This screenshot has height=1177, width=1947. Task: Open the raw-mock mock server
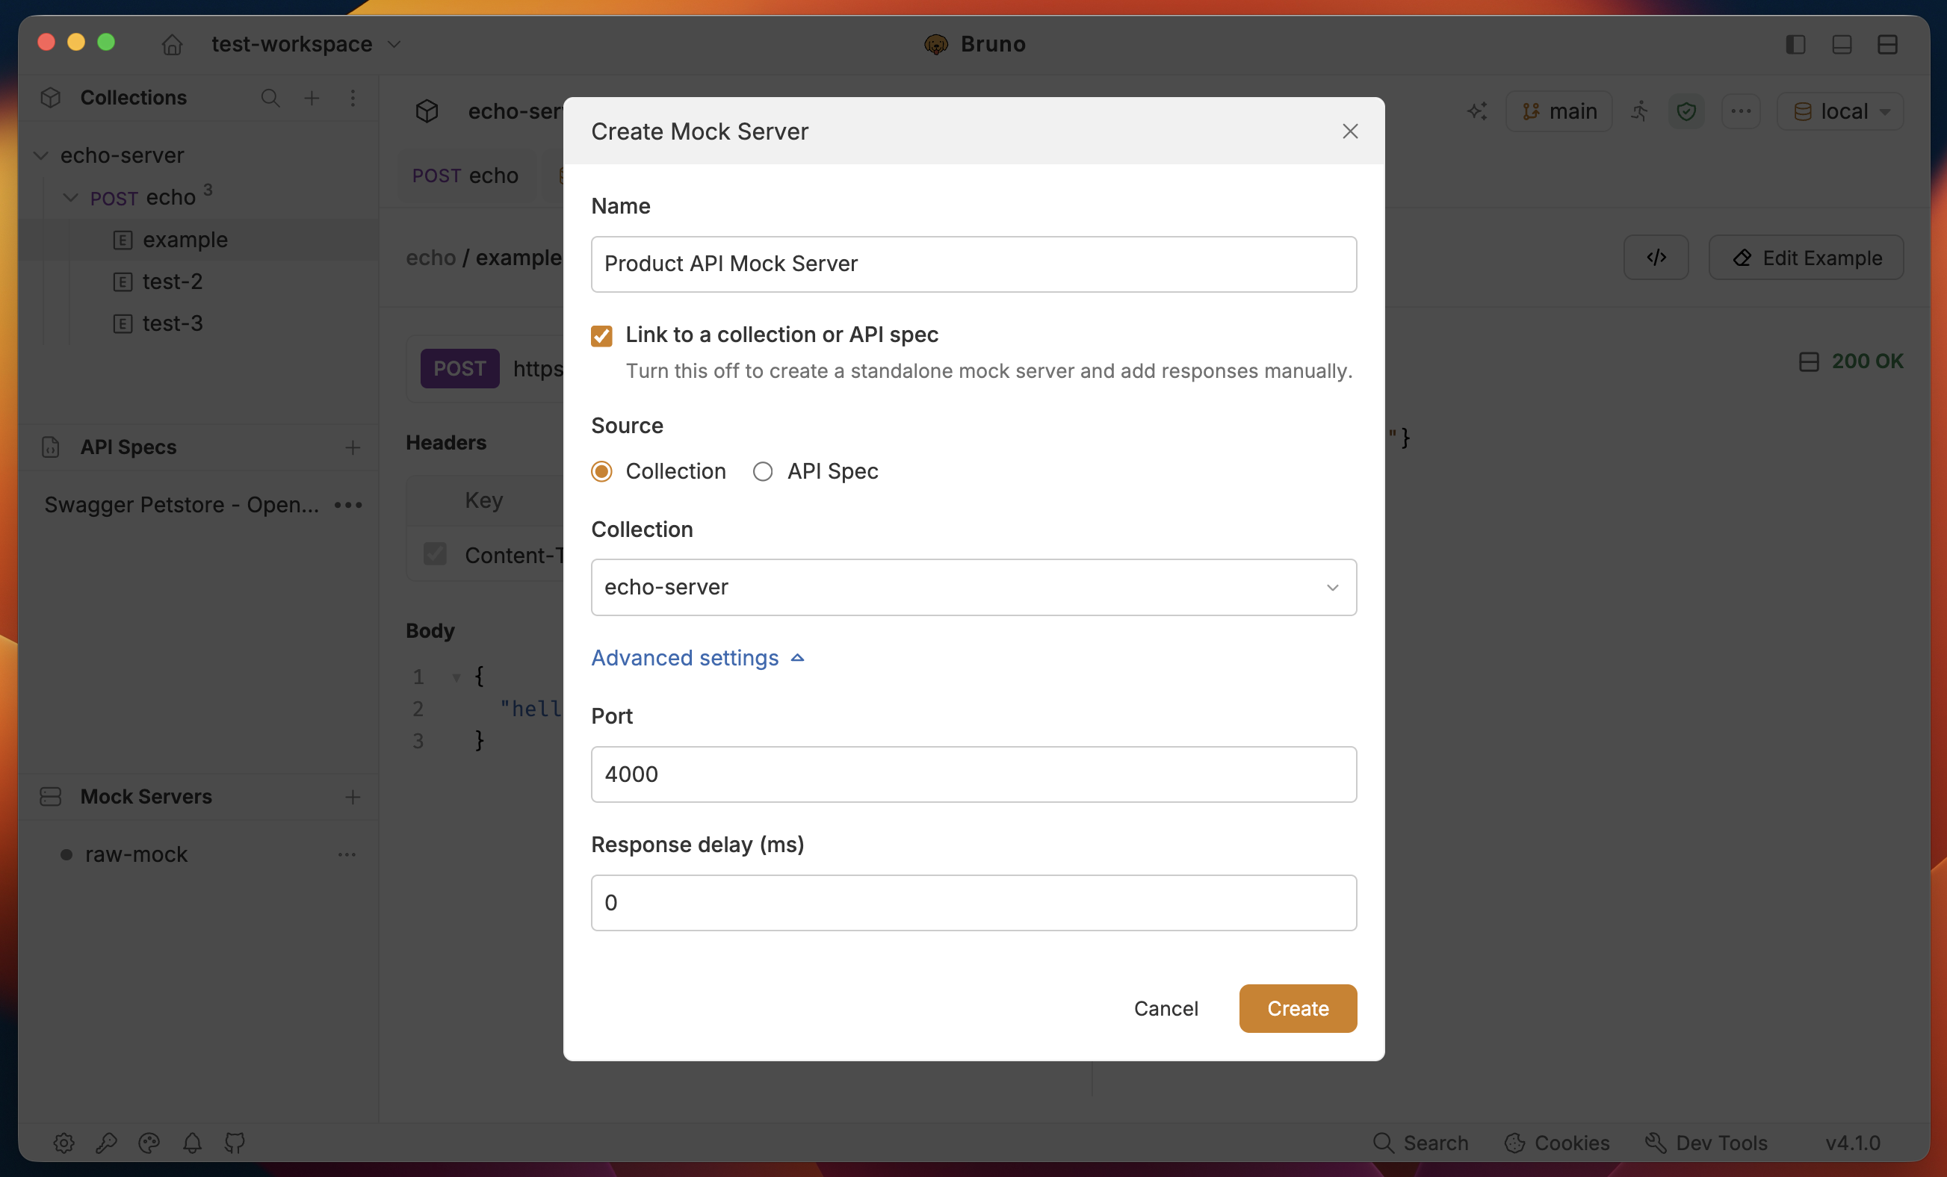(136, 854)
